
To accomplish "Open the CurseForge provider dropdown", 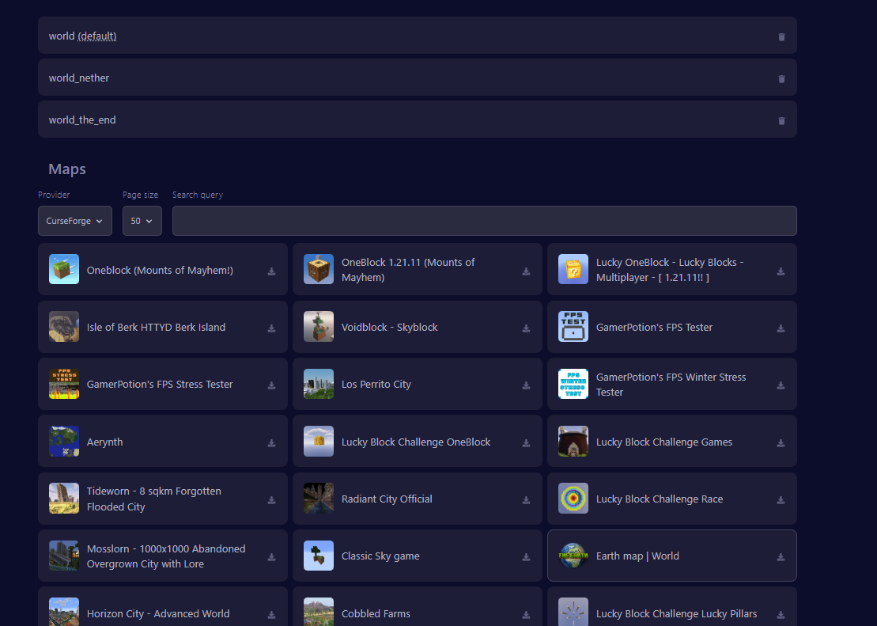I will [75, 221].
